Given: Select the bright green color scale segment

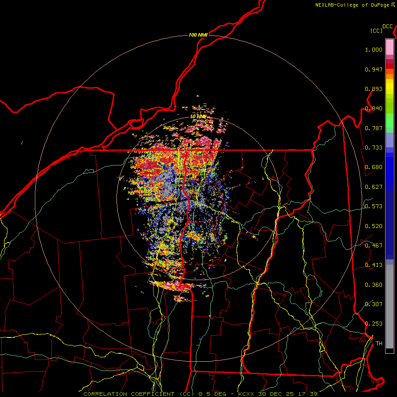Looking at the screenshot, I should 390,120.
